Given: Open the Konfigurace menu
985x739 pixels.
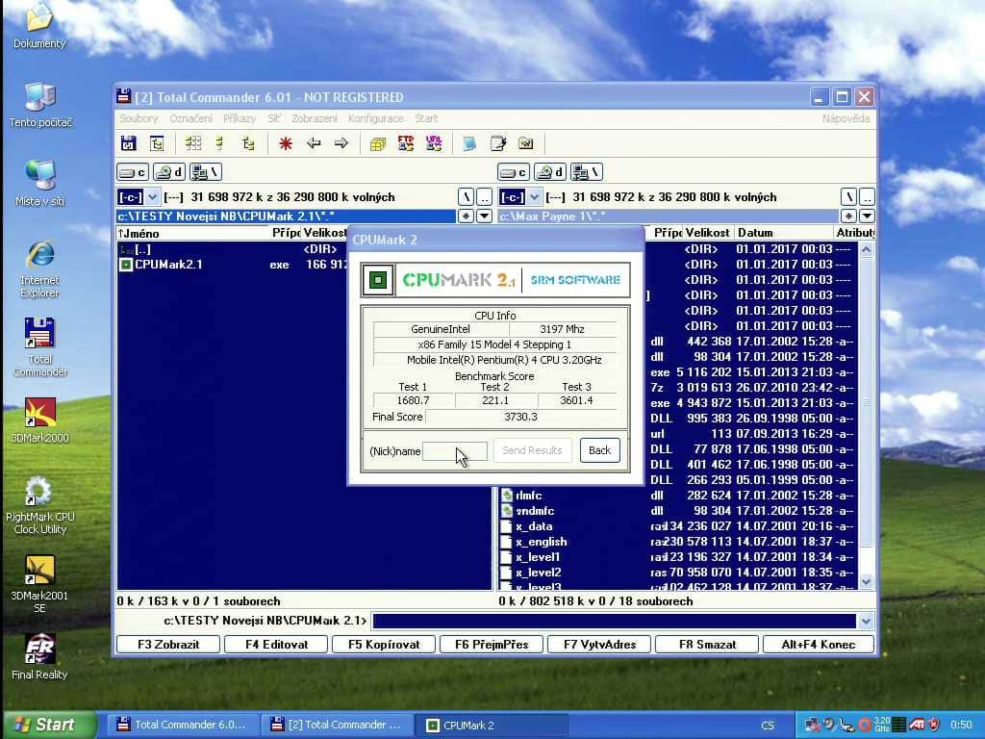Looking at the screenshot, I should [x=376, y=118].
